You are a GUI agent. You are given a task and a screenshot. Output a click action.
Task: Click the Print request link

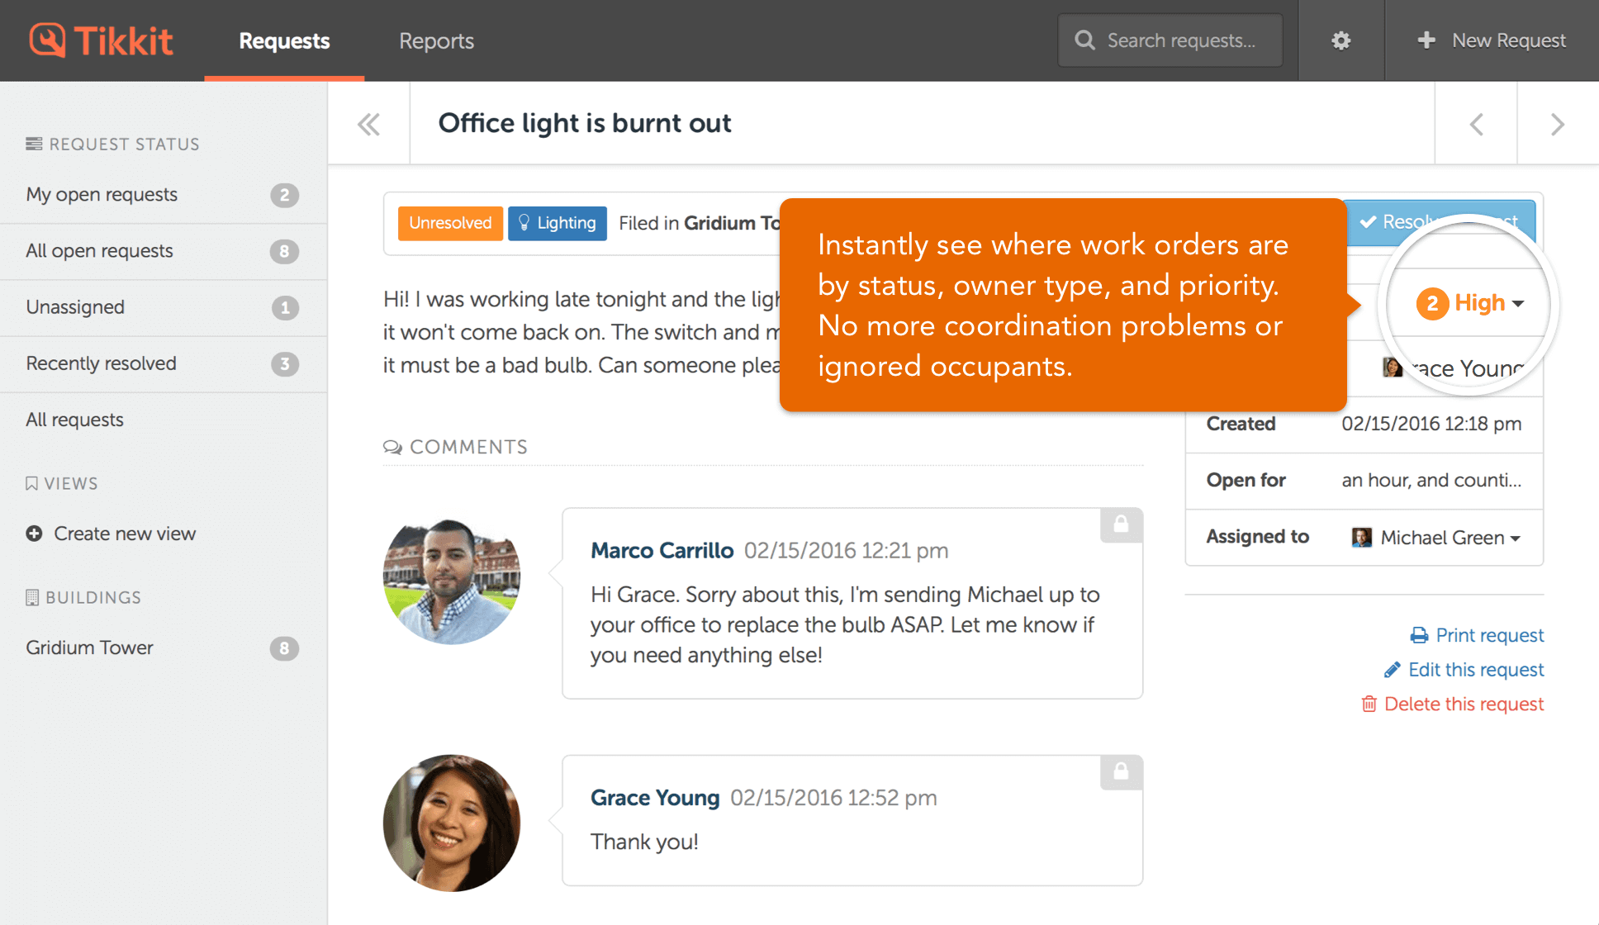tap(1490, 635)
